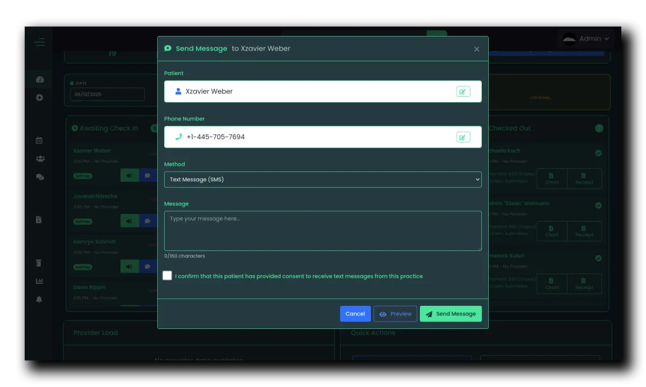This screenshot has width=646, height=387.
Task: Click the date field showing 06/12/2025
Action: coord(107,95)
